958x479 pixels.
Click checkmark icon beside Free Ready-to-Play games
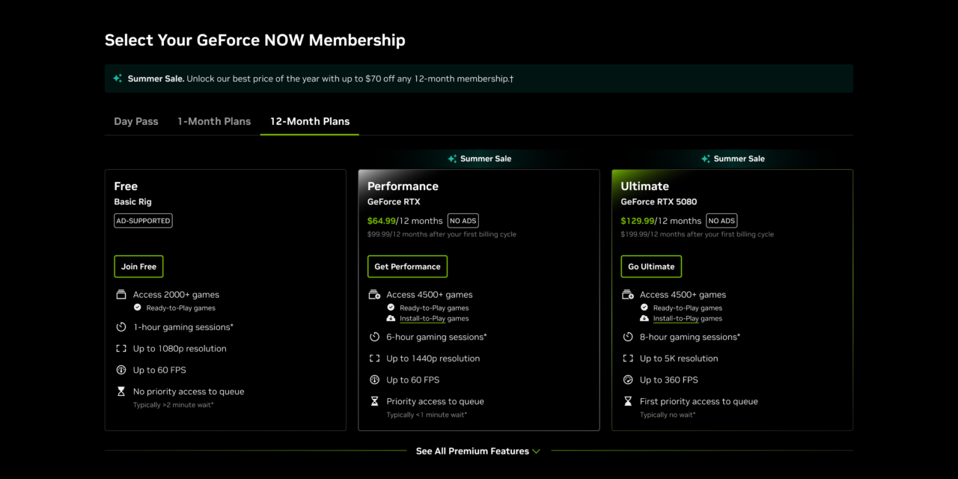[138, 308]
